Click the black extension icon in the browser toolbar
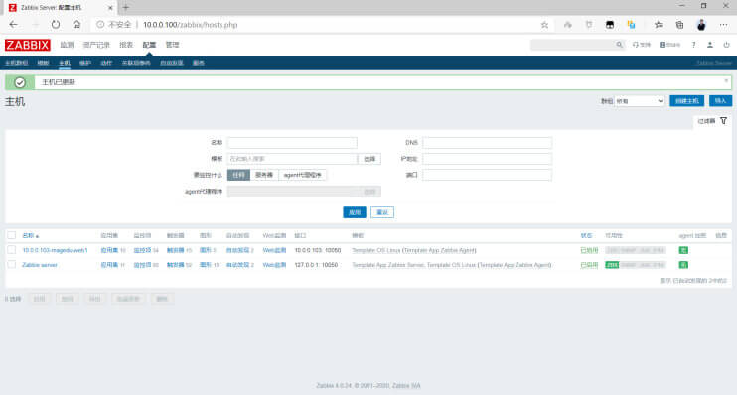Screen dimensions: 737x395 coord(610,25)
